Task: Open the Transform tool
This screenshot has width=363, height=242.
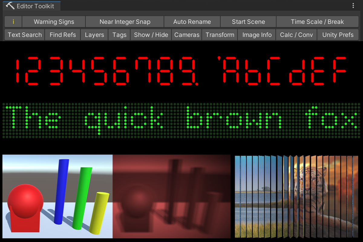Action: [220, 35]
